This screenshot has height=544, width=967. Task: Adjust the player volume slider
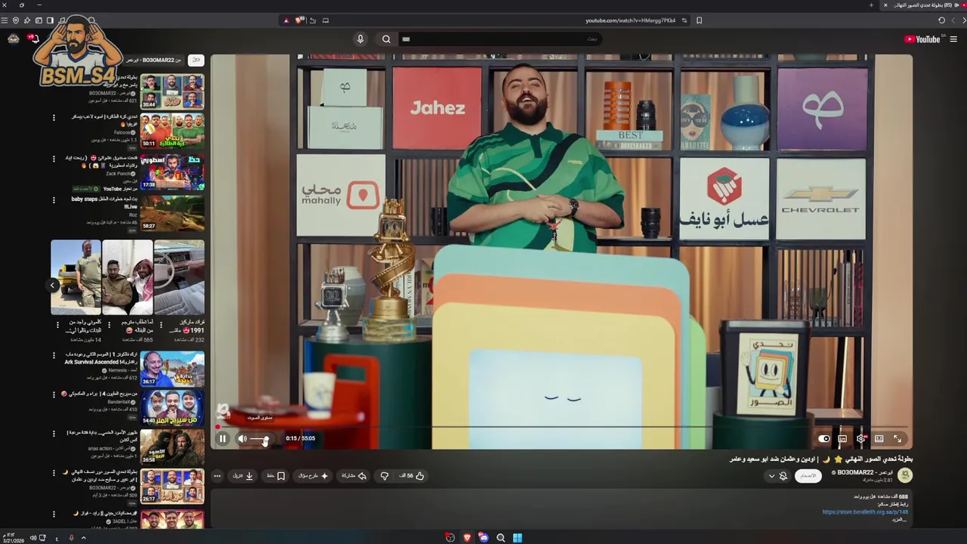259,439
